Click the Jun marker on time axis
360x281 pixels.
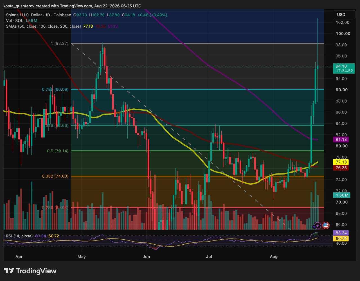point(146,257)
